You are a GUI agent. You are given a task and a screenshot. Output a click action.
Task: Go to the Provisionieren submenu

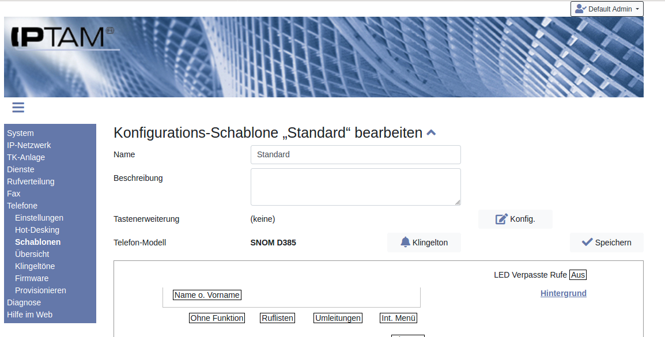coord(40,290)
